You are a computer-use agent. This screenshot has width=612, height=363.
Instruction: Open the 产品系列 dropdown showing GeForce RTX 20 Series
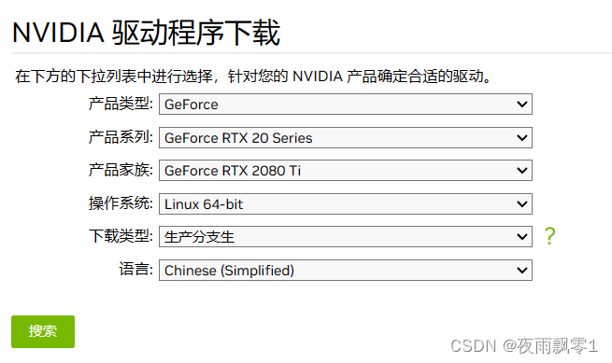point(346,137)
